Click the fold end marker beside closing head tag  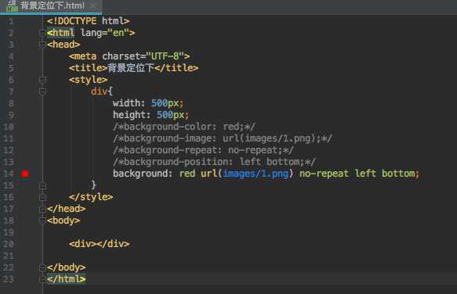(x=42, y=209)
